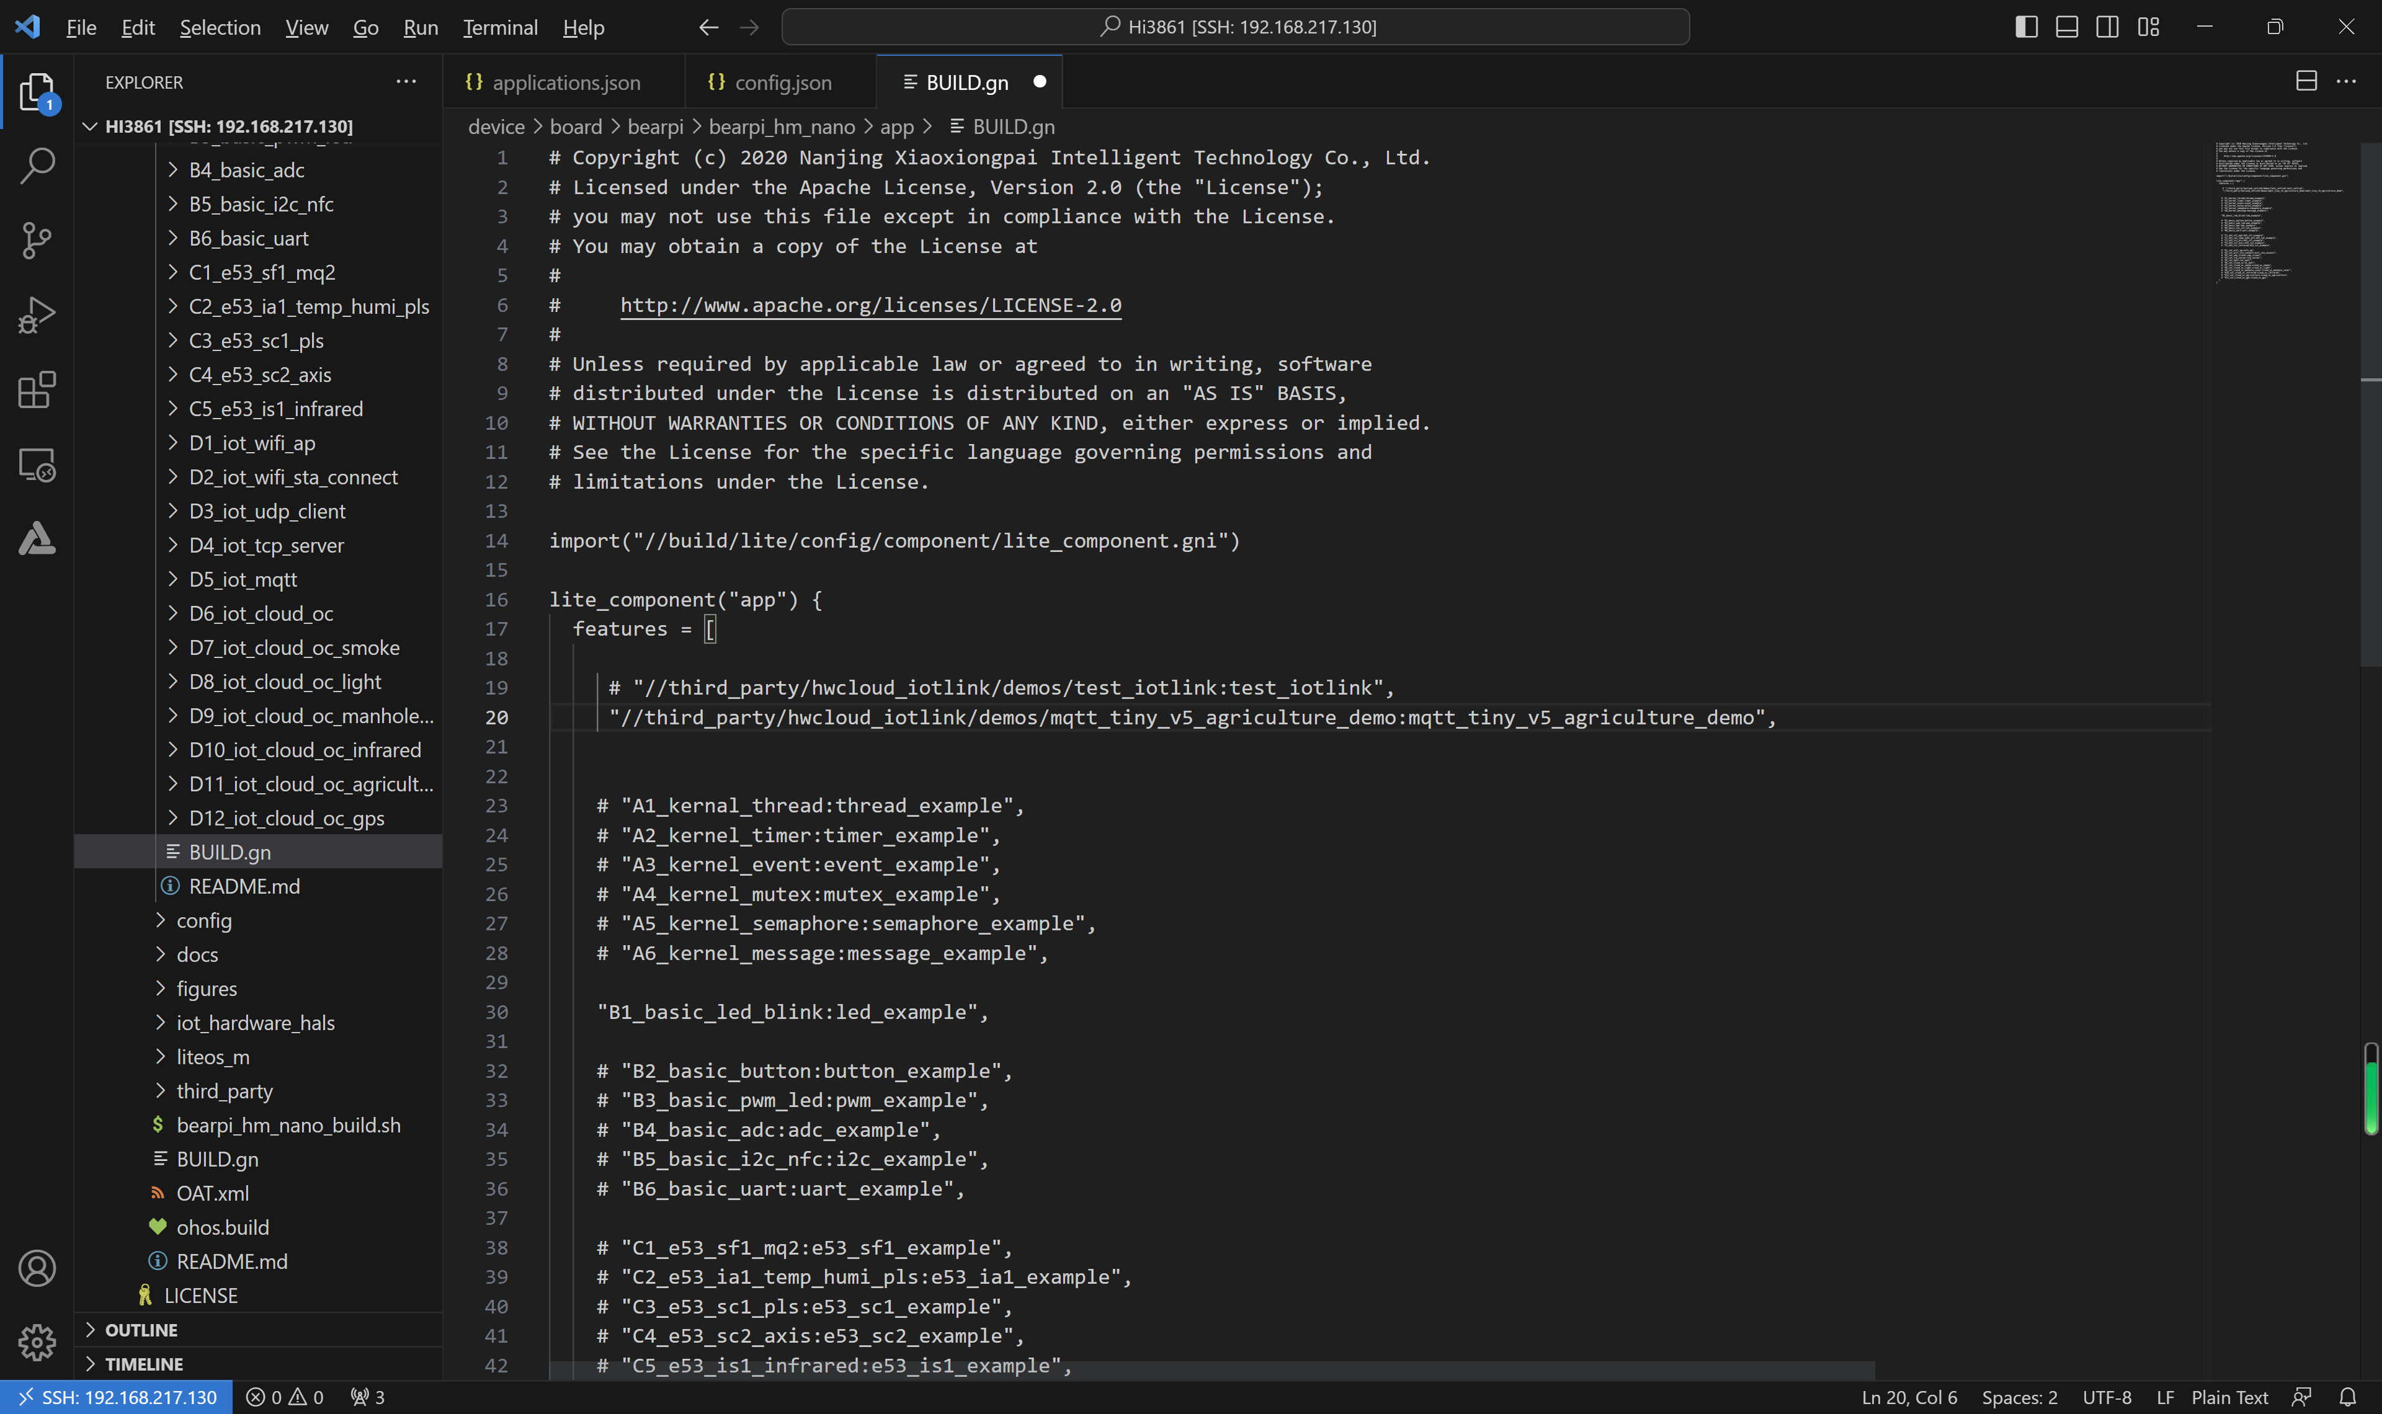2382x1414 pixels.
Task: Switch to the config.json tab
Action: tap(782, 83)
